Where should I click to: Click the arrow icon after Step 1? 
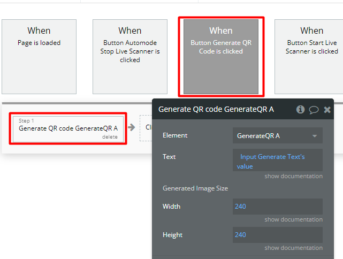click(131, 127)
